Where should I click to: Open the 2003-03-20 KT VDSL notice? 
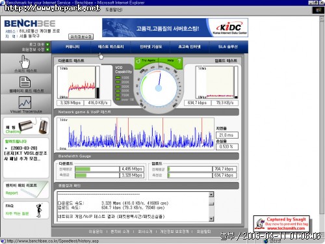click(25, 154)
